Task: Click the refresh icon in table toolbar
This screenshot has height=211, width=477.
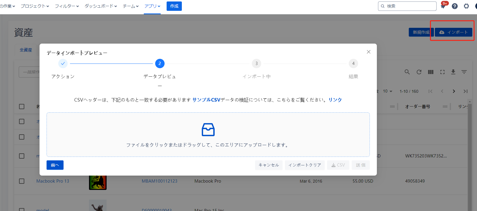Action: pyautogui.click(x=419, y=72)
